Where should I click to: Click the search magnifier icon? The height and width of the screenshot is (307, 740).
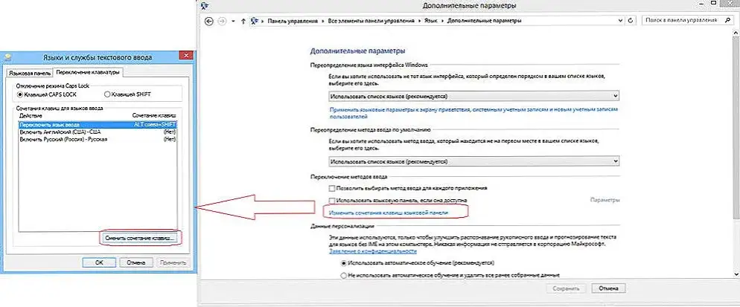coord(727,21)
